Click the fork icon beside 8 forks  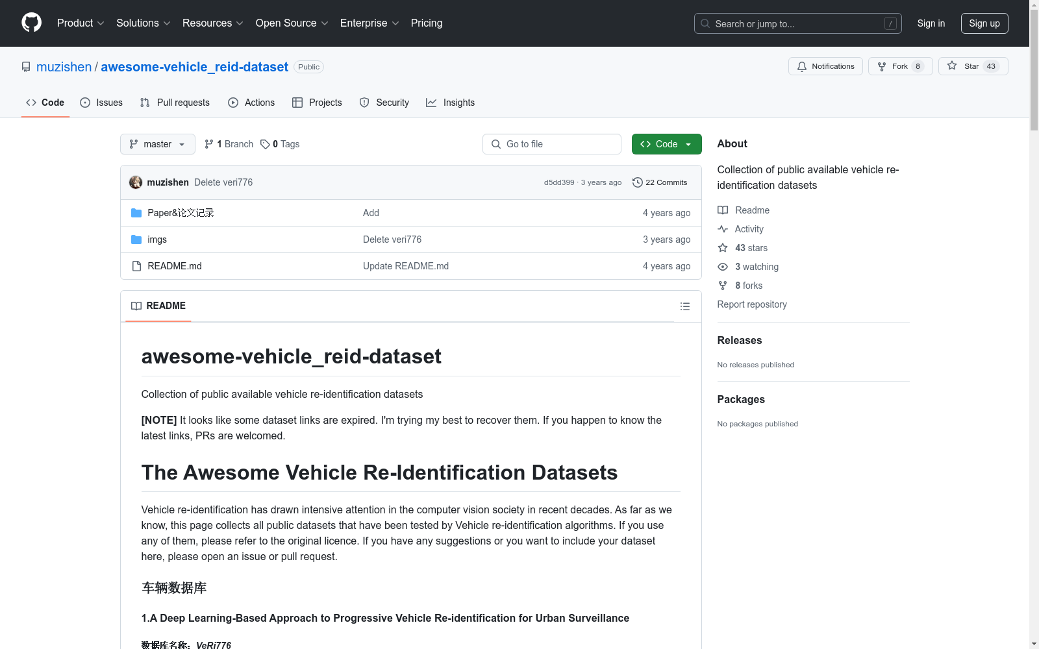723,286
